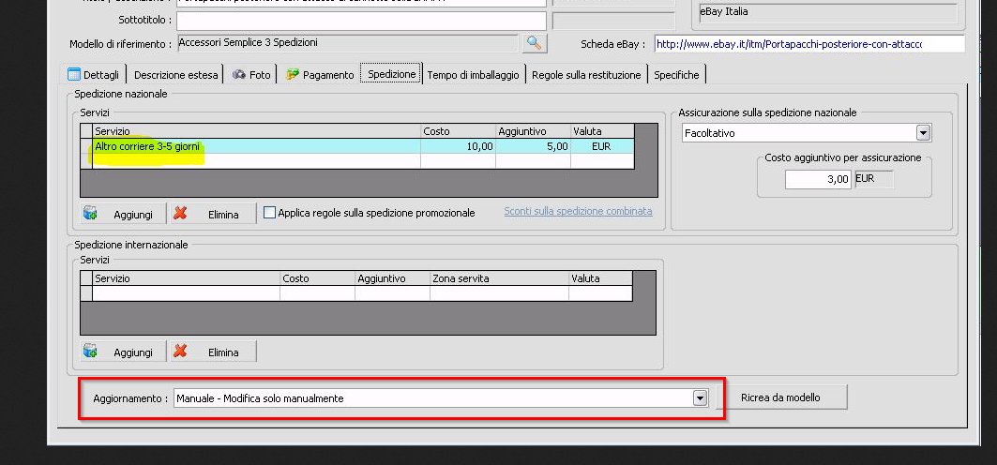The image size is (997, 465).
Task: Click Aggiungi under national shipping services
Action: click(124, 214)
